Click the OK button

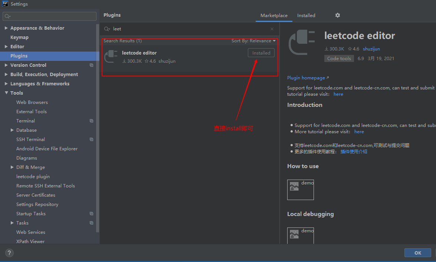(x=418, y=253)
